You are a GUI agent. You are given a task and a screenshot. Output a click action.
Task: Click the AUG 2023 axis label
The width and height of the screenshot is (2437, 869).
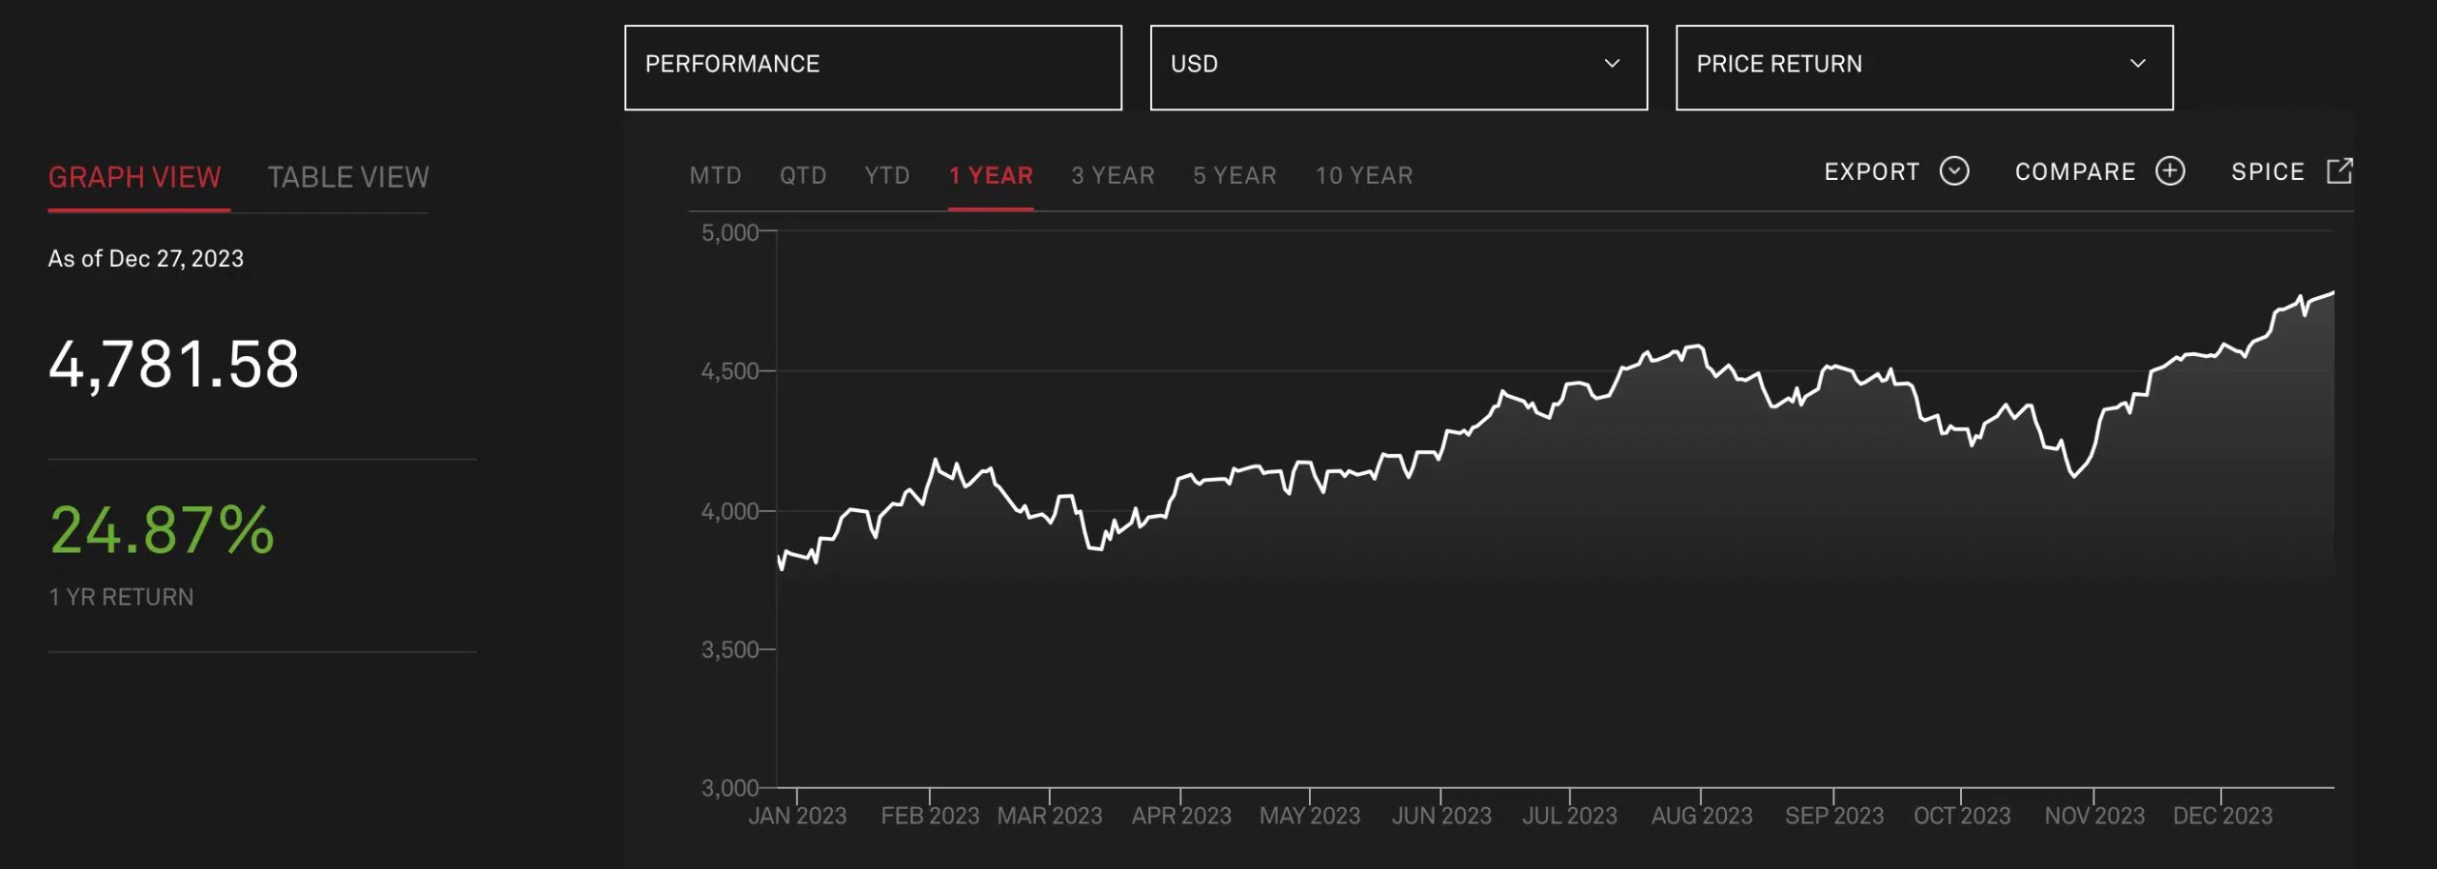pyautogui.click(x=1701, y=816)
